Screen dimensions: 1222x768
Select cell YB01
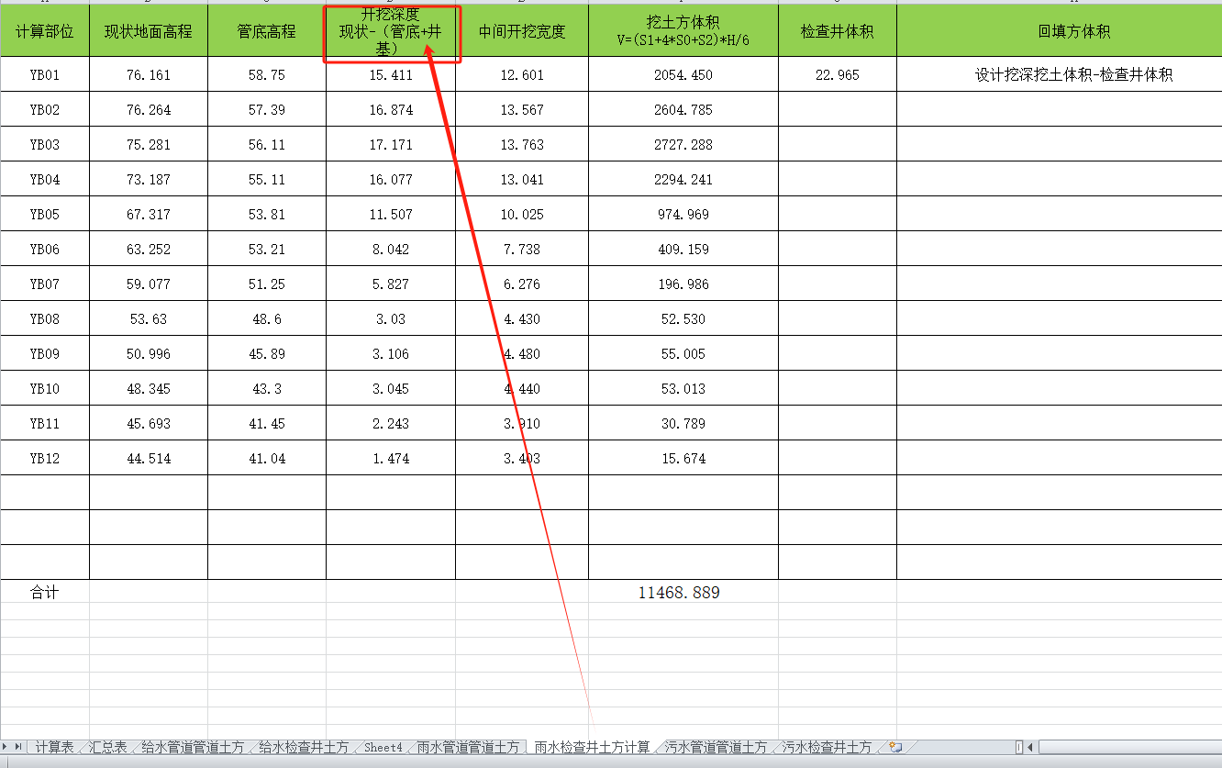click(45, 74)
